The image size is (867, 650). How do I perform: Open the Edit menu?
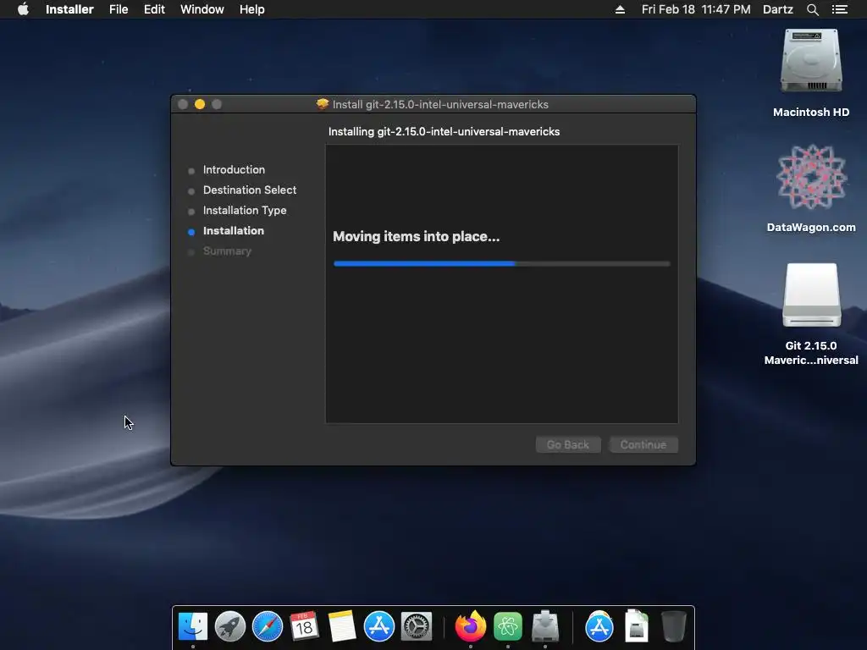pyautogui.click(x=154, y=9)
